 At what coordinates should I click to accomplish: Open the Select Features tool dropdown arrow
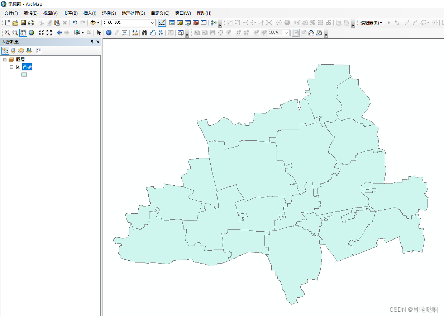pyautogui.click(x=82, y=33)
